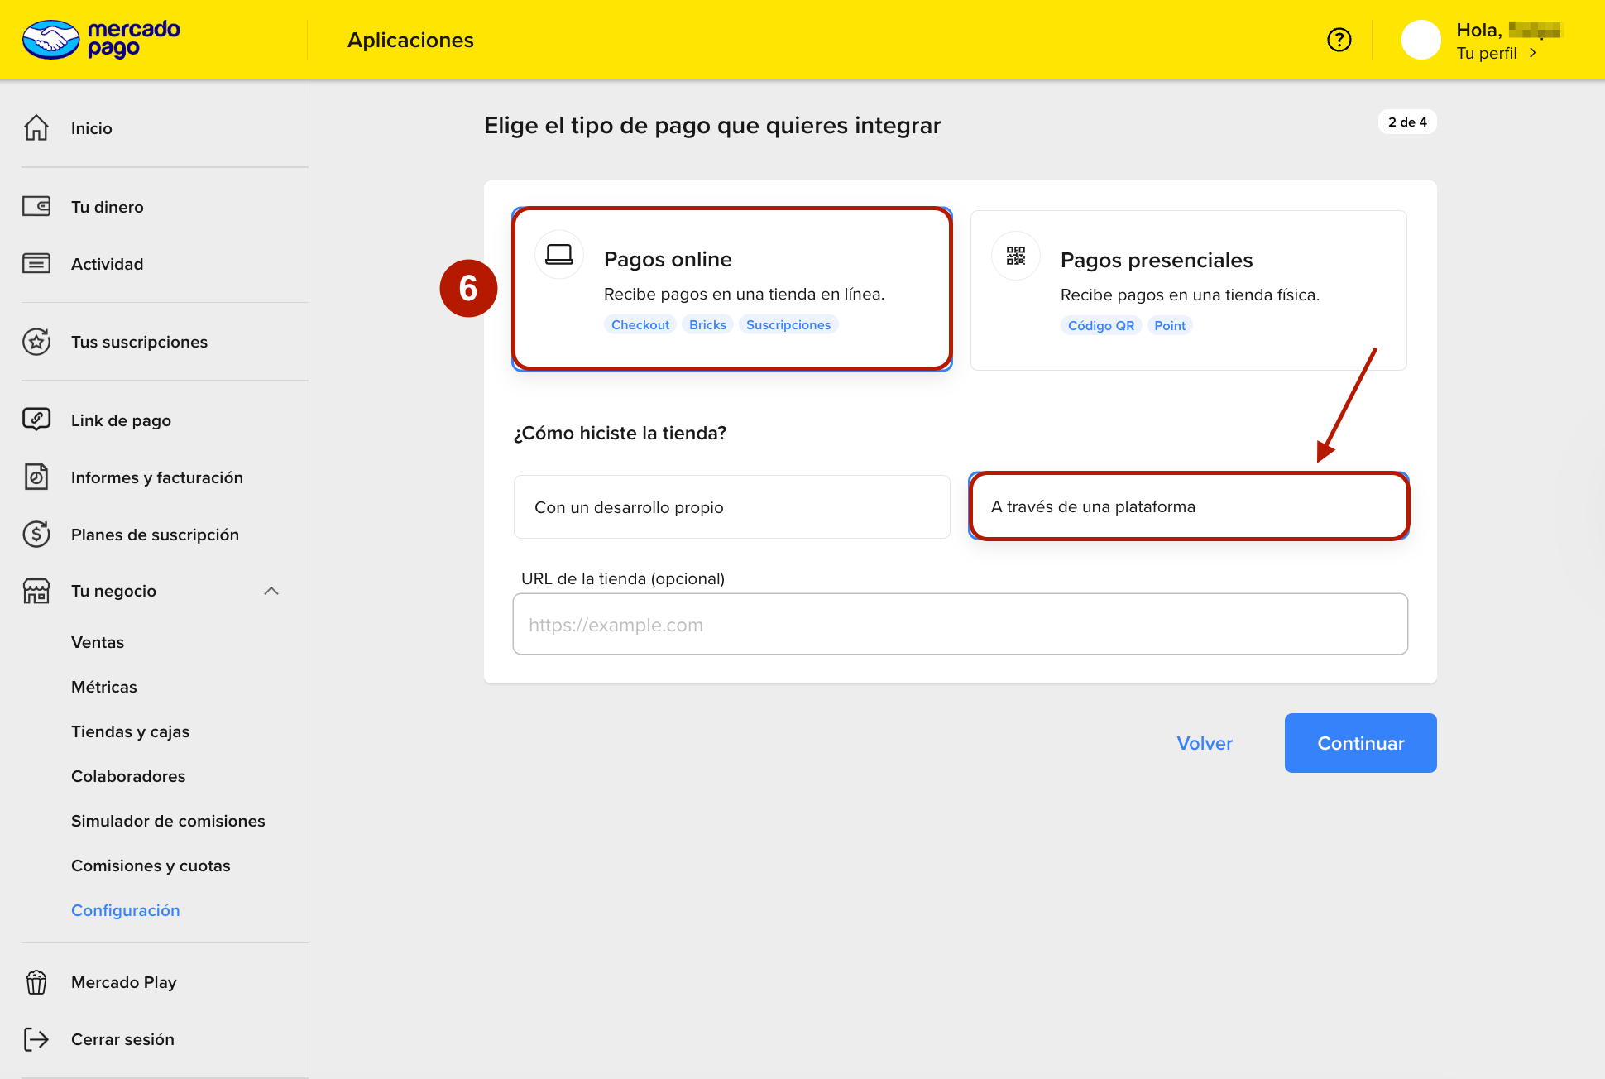This screenshot has height=1079, width=1605.
Task: Click the Tu dinero wallet icon
Action: pyautogui.click(x=36, y=206)
